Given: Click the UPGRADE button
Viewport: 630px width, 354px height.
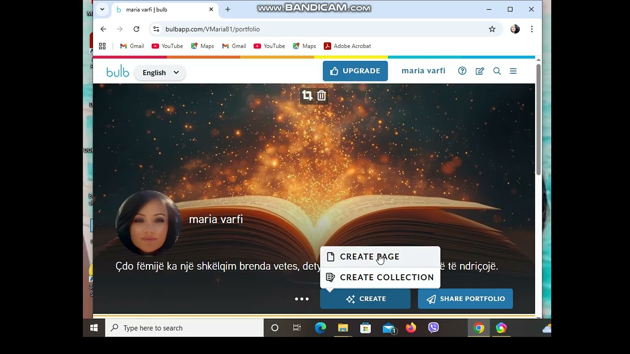Looking at the screenshot, I should pyautogui.click(x=355, y=71).
